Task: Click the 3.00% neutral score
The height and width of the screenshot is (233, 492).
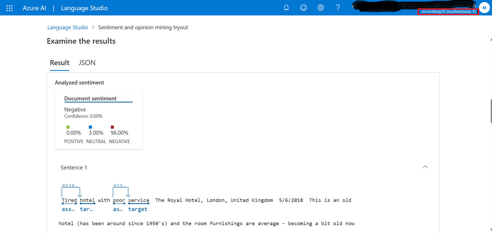Action: [x=96, y=133]
